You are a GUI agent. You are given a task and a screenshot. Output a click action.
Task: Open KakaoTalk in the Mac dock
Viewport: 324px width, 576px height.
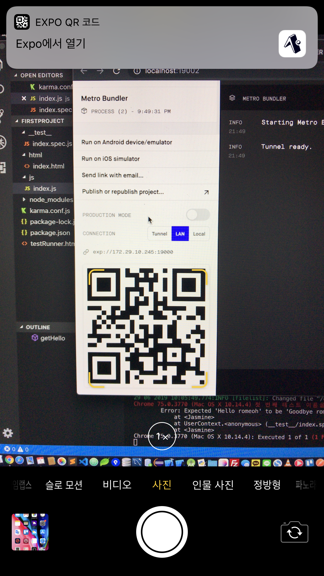tap(256, 463)
